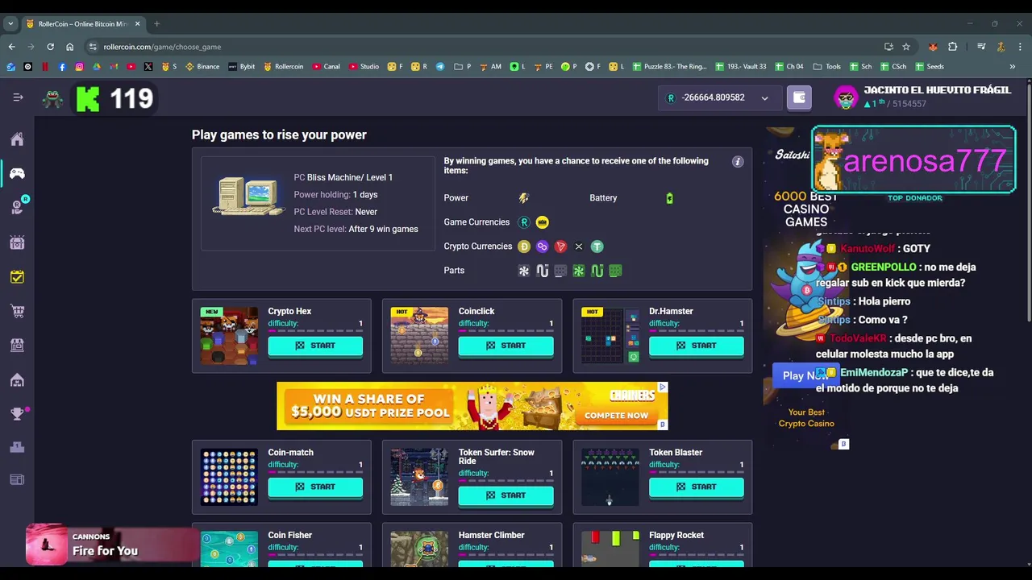Open the trophy icon in the sidebar
Screen dimensions: 1032x580
pos(17,414)
